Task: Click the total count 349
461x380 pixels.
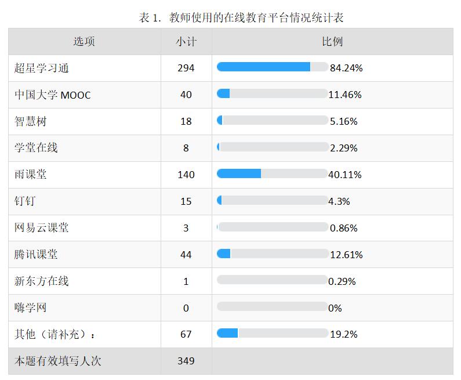Action: click(x=186, y=361)
